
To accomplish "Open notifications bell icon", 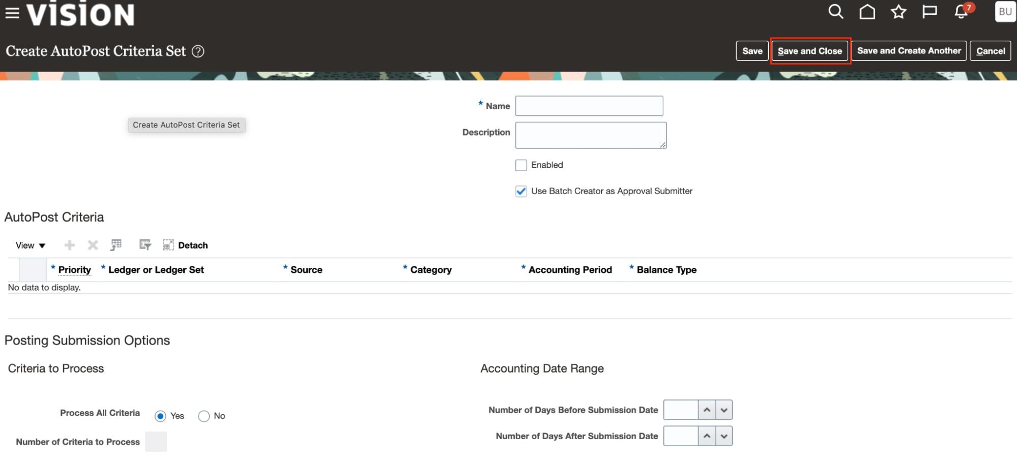I will [961, 12].
